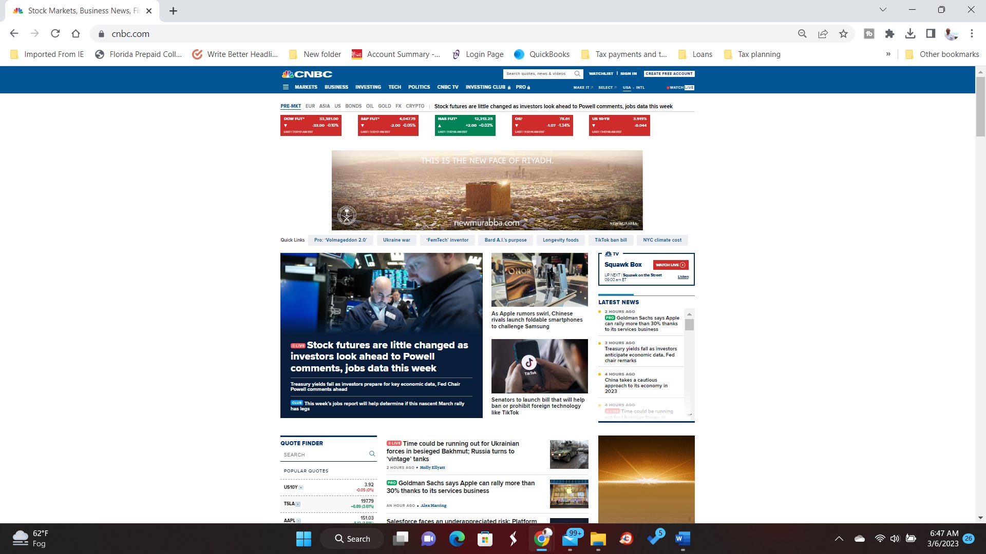Open the Mail app in the taskbar
The width and height of the screenshot is (986, 554).
[571, 539]
